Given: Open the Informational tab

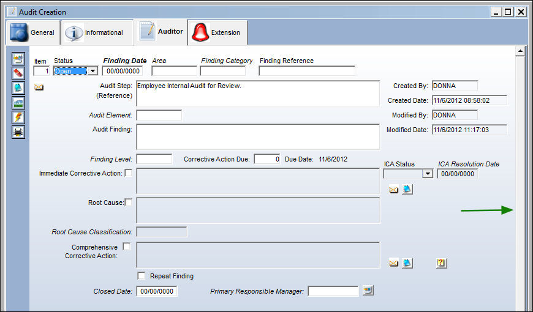Looking at the screenshot, I should tap(97, 32).
